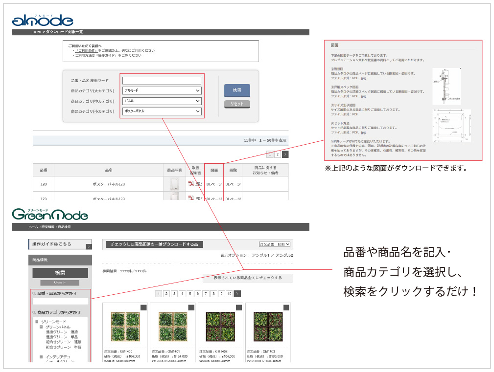Click the 品番・品名 検索ワード input field
494x372 pixels.
(x=162, y=81)
